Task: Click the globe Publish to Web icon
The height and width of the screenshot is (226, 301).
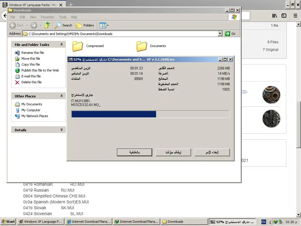Action: click(x=17, y=71)
